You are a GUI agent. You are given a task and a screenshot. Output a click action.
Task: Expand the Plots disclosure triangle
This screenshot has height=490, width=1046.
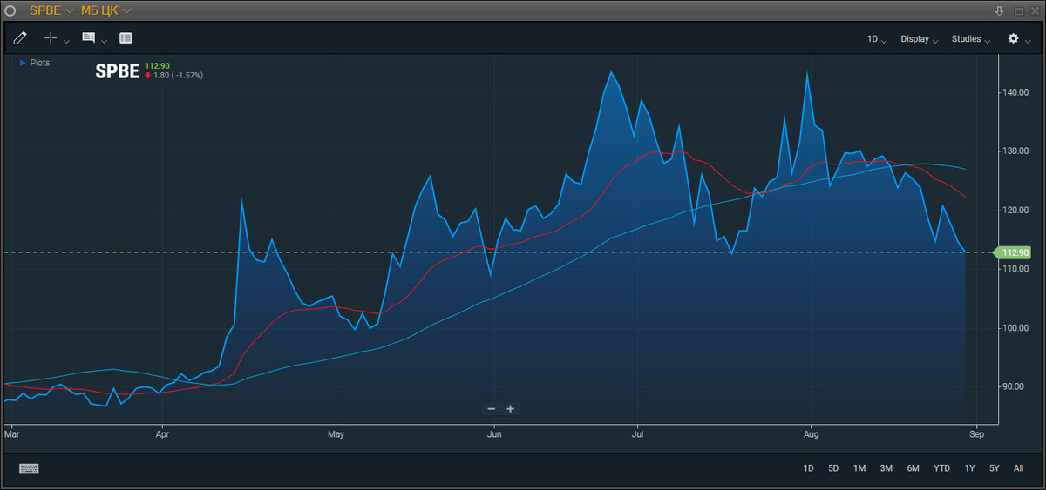pyautogui.click(x=23, y=63)
